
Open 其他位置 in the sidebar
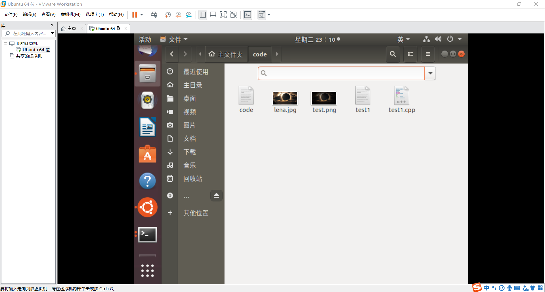(195, 213)
